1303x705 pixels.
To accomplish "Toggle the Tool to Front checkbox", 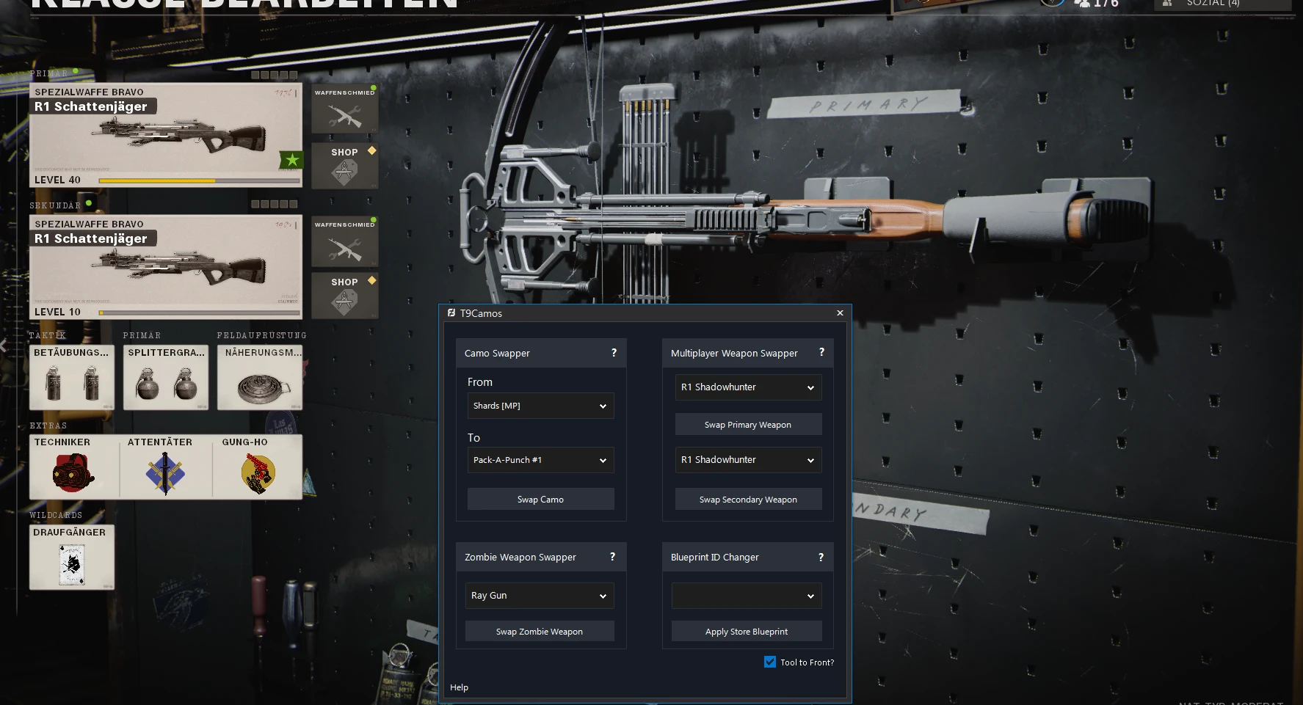I will (x=770, y=662).
